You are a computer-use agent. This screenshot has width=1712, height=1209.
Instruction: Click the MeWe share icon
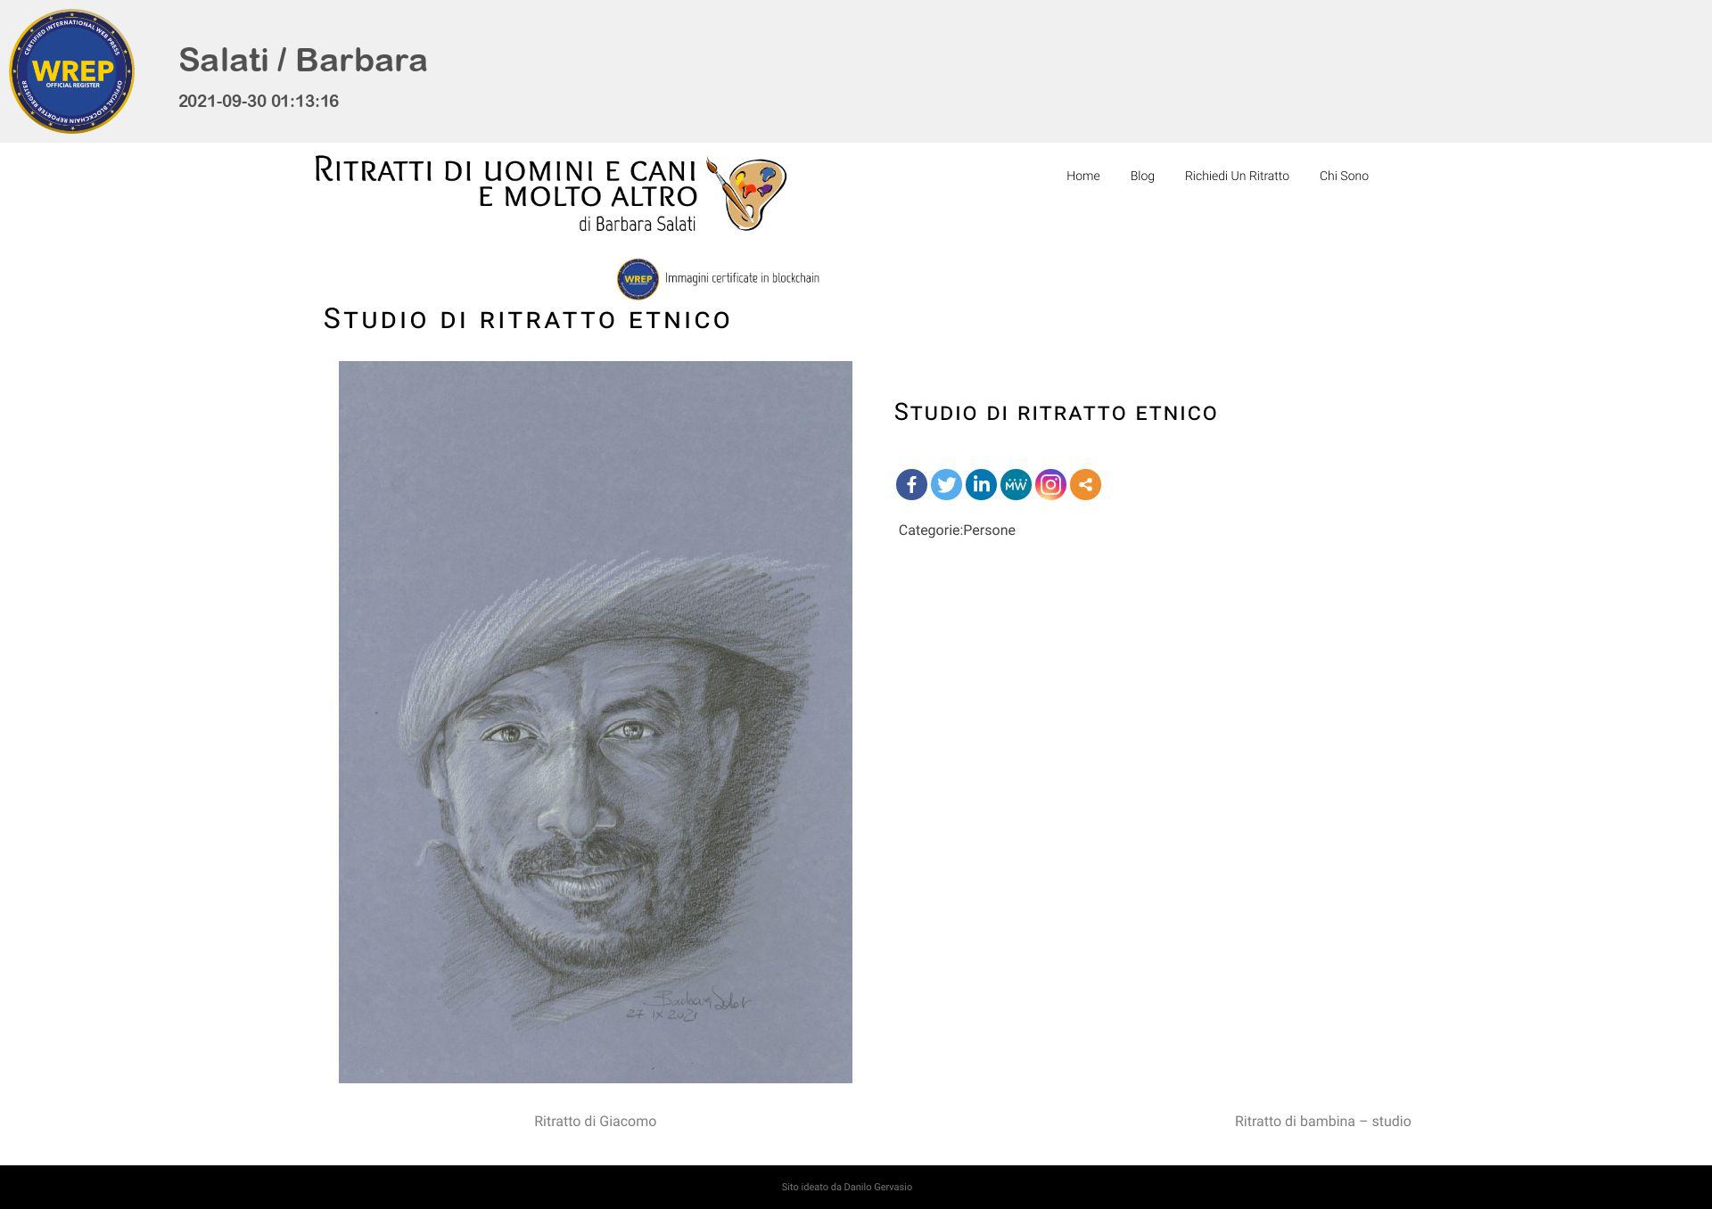(x=1016, y=485)
